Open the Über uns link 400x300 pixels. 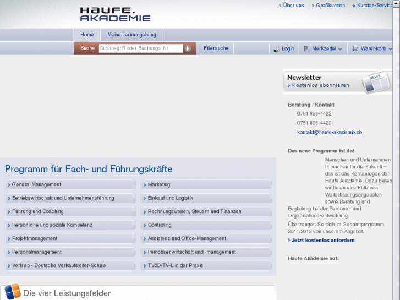click(x=293, y=6)
